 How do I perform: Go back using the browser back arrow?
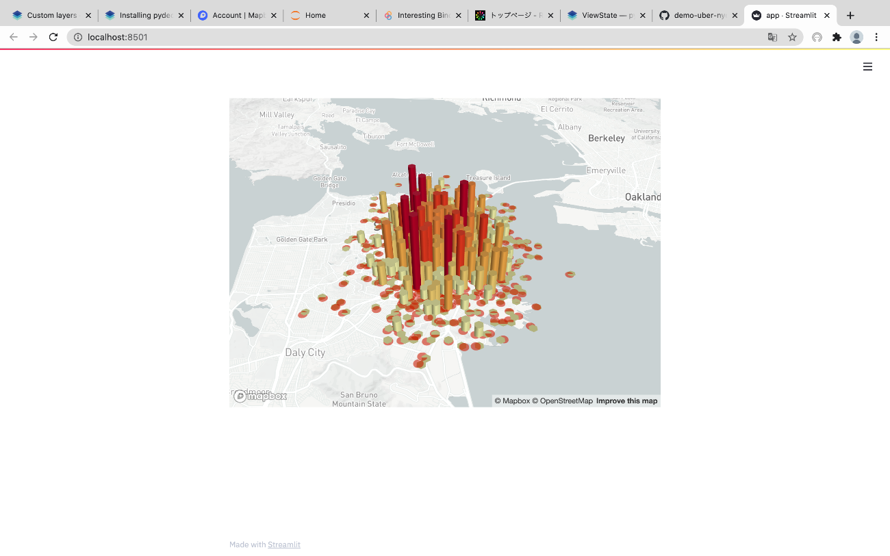[x=14, y=37]
